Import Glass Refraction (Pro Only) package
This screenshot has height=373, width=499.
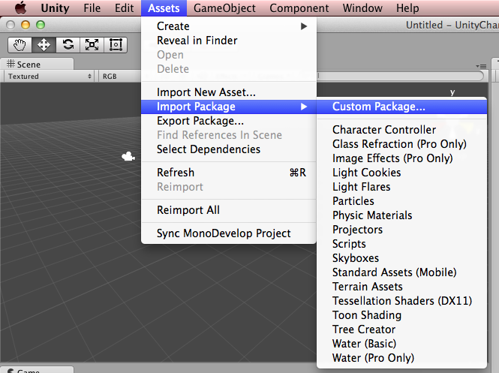tap(401, 144)
